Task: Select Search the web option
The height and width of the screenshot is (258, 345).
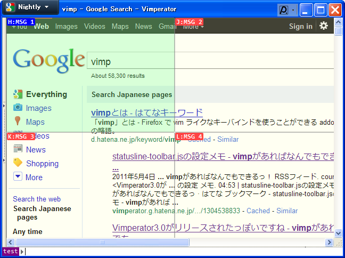Action: pyautogui.click(x=37, y=199)
